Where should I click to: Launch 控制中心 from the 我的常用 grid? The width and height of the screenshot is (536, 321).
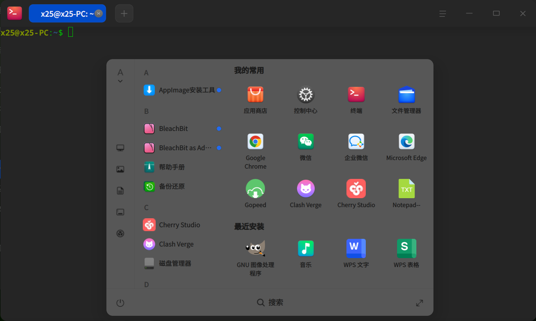point(306,100)
